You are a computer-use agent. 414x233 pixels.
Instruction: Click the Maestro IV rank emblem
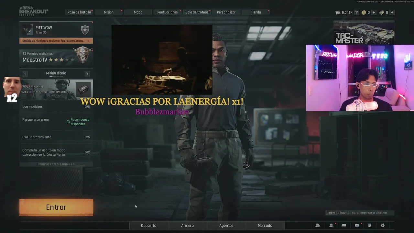82,54
